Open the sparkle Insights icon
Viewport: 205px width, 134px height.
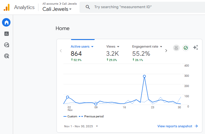195,48
